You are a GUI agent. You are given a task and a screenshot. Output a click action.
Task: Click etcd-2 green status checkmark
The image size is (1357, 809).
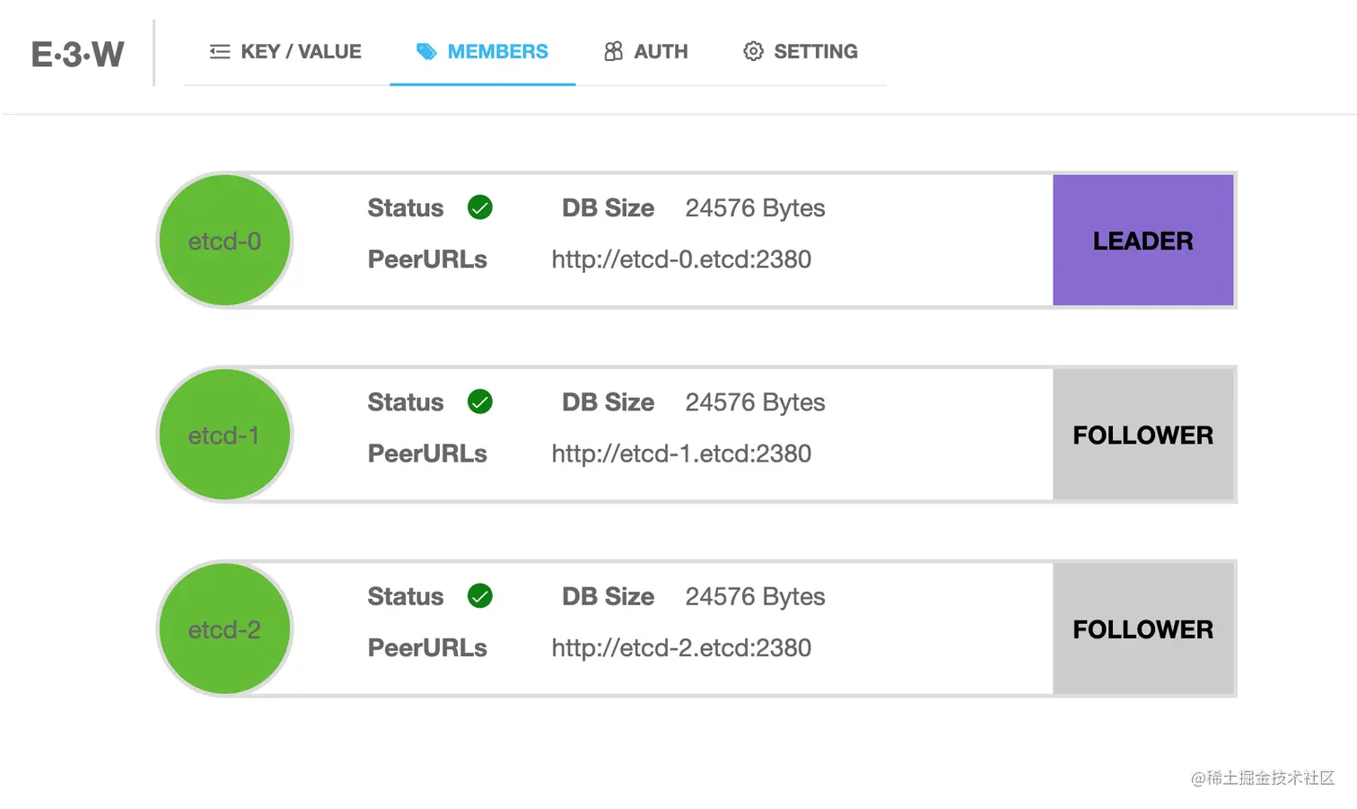[480, 596]
